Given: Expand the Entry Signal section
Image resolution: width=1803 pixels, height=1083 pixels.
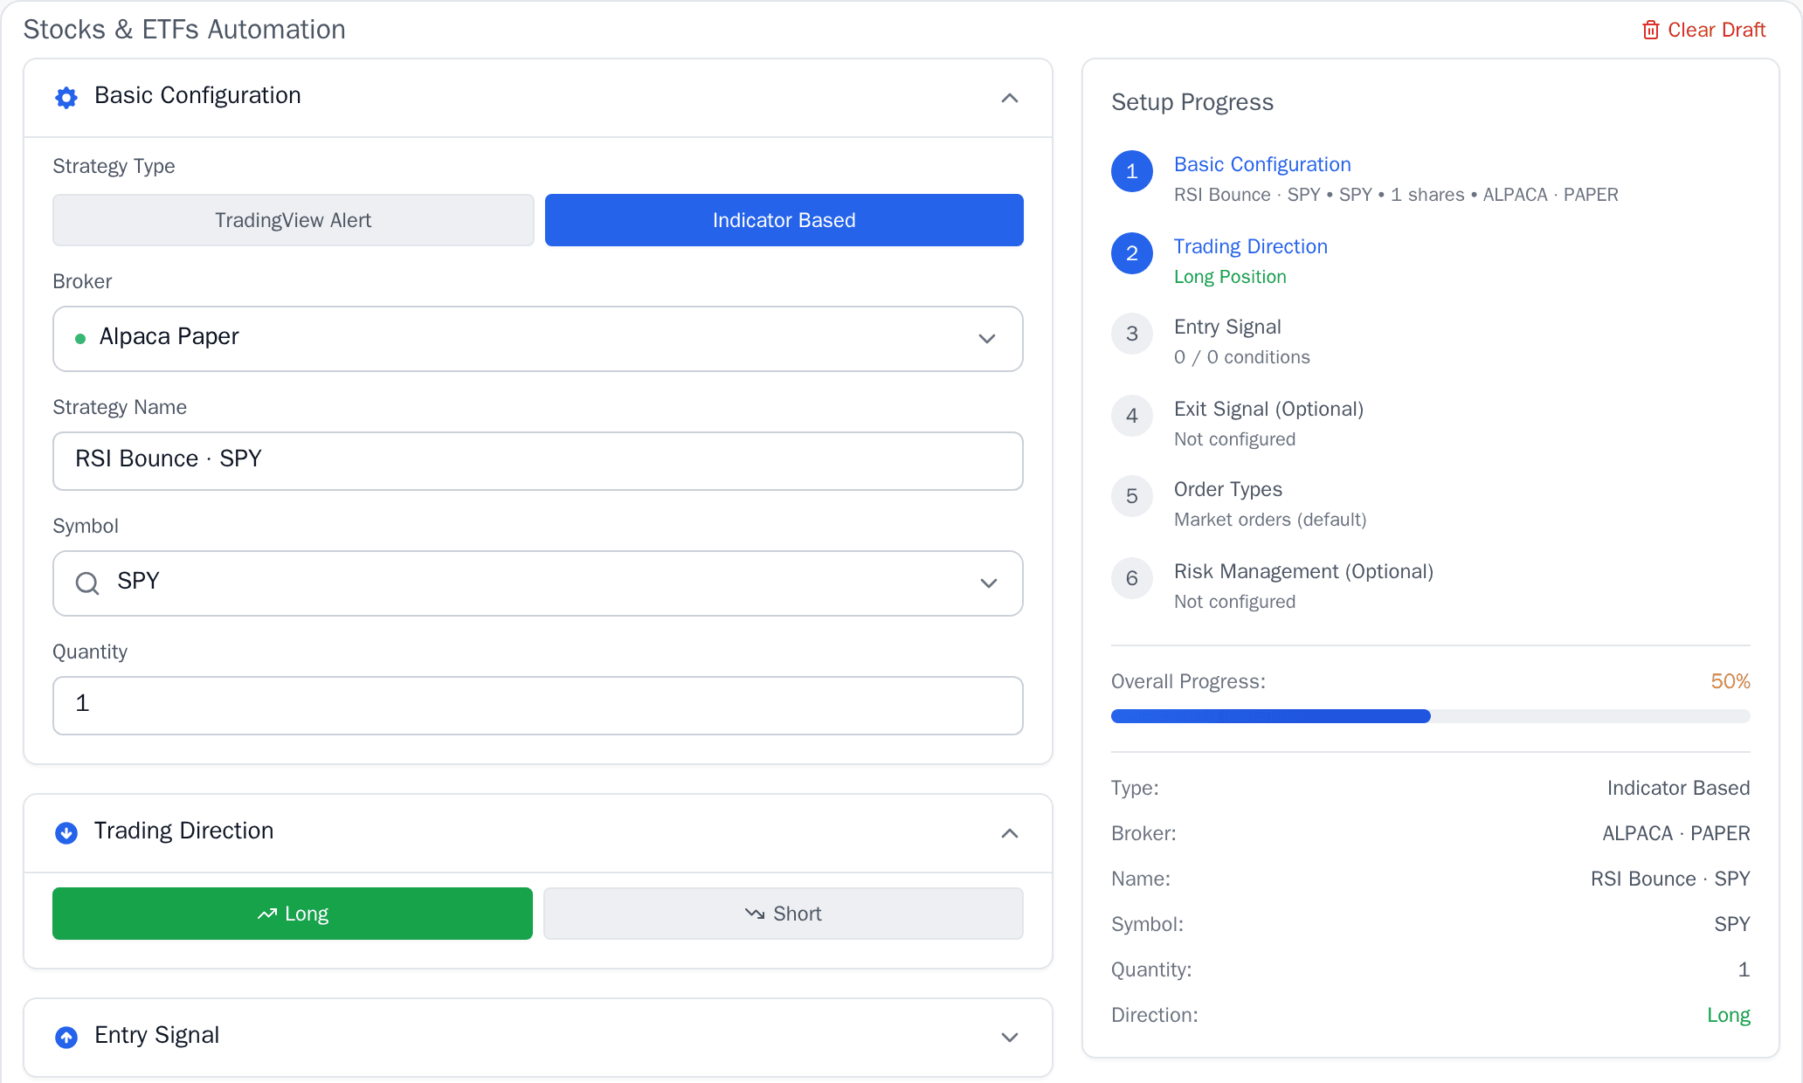Looking at the screenshot, I should tap(1010, 1038).
